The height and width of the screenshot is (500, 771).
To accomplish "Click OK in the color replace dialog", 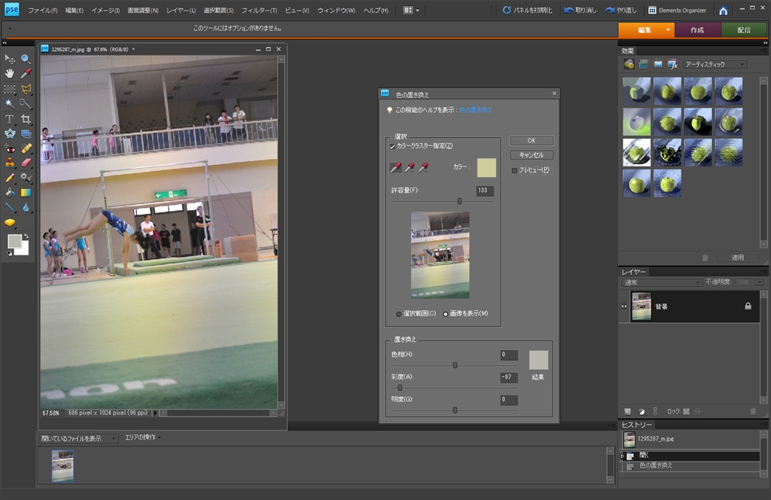I will point(532,141).
